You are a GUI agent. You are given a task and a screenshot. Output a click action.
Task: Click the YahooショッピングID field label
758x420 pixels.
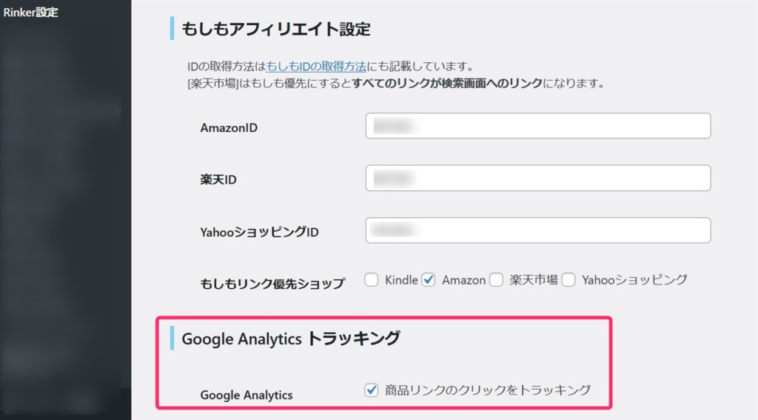click(x=259, y=232)
